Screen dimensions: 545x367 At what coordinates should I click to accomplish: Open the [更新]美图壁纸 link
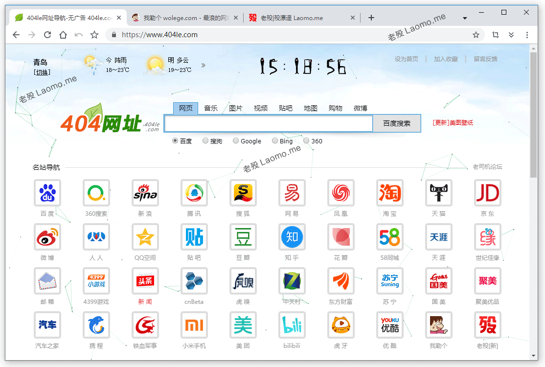(x=453, y=123)
